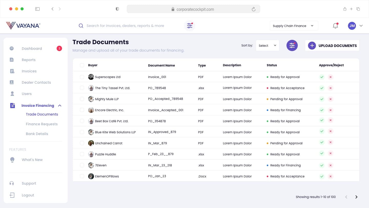
Task: Approve The Tiny Tassel Pvt. Ltd. document
Action: point(322,88)
